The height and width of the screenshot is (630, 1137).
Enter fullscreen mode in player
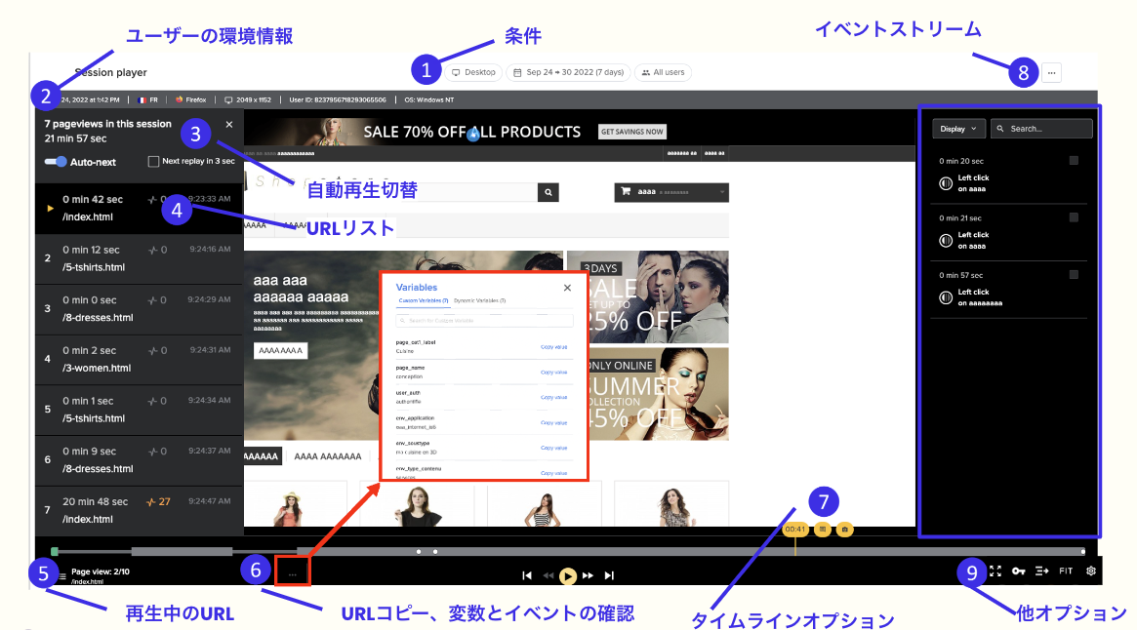[996, 571]
